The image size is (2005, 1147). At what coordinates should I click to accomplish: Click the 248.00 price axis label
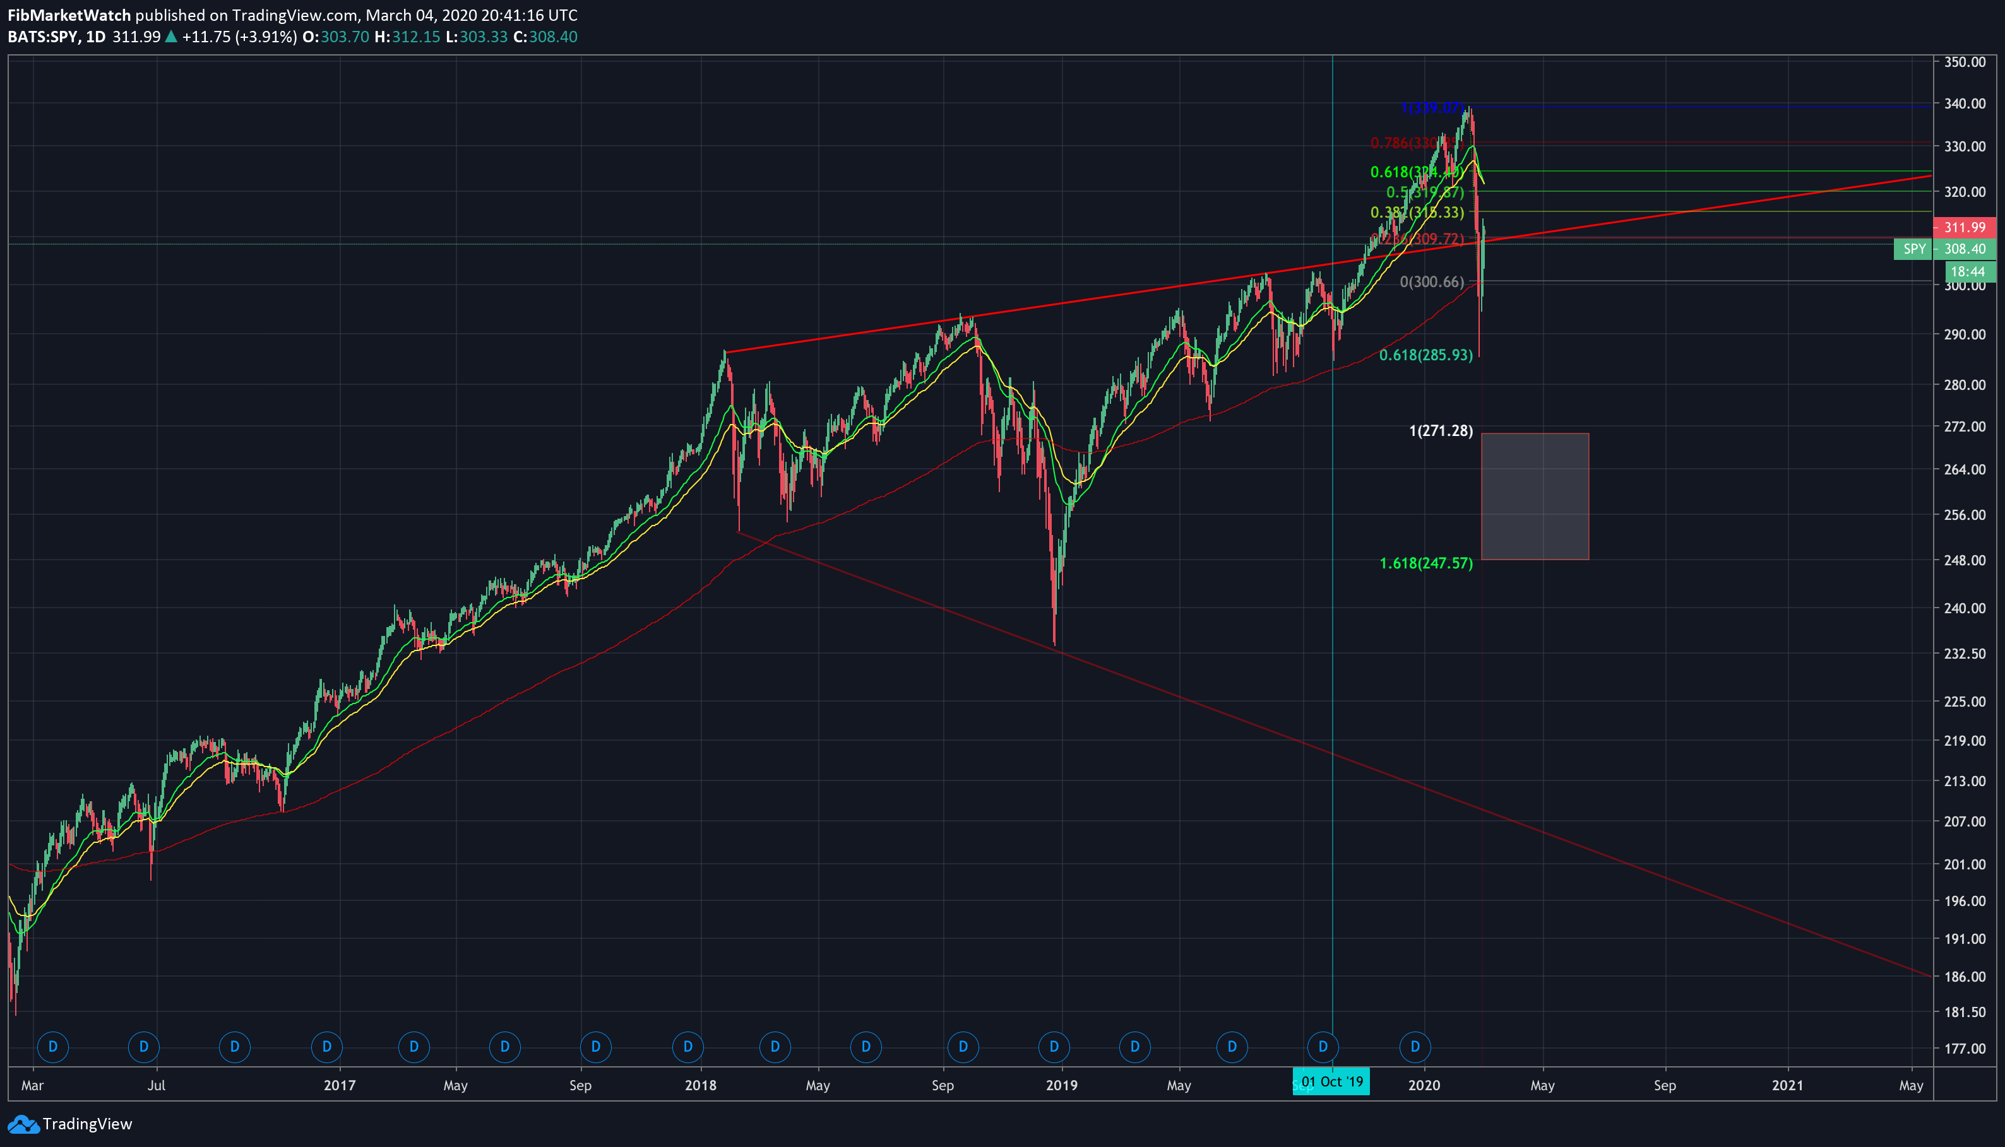1965,561
